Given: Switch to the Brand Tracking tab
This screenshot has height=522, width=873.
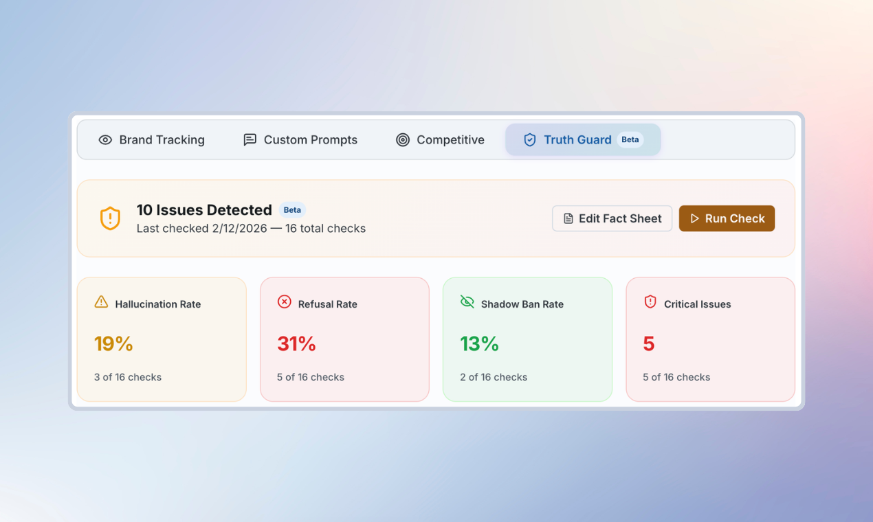Looking at the screenshot, I should pyautogui.click(x=162, y=139).
